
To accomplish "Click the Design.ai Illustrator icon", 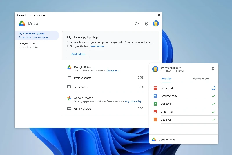I will click(155, 120).
